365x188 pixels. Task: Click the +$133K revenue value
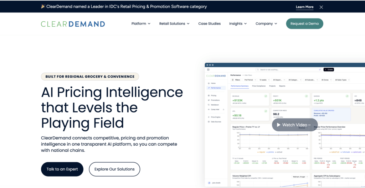(x=237, y=100)
